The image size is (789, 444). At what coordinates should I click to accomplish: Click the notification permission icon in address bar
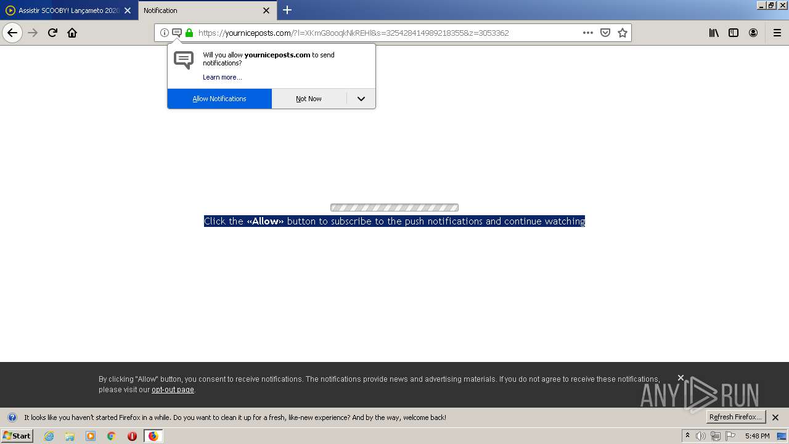[177, 33]
